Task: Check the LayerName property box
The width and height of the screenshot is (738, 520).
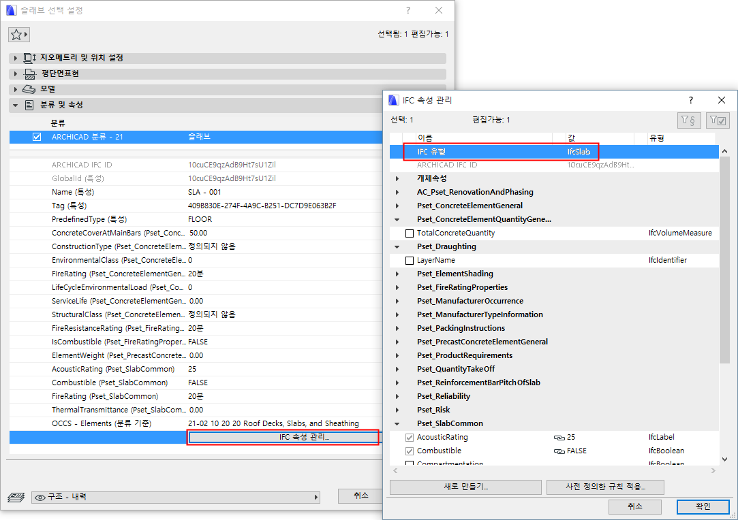Action: [410, 261]
